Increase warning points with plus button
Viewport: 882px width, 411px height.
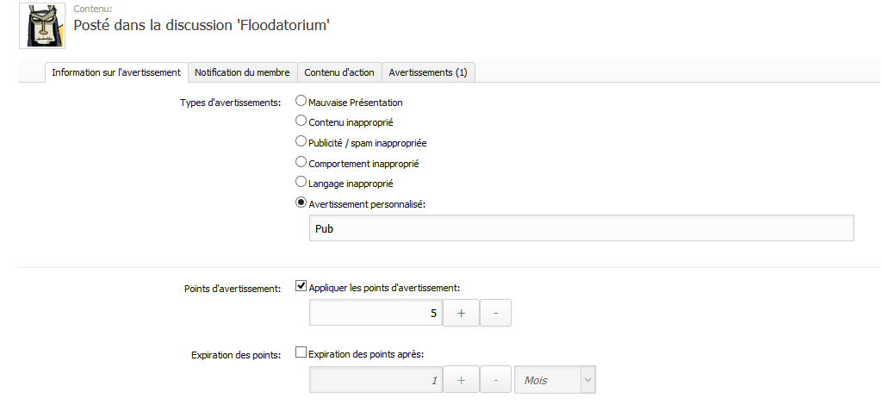tap(461, 314)
